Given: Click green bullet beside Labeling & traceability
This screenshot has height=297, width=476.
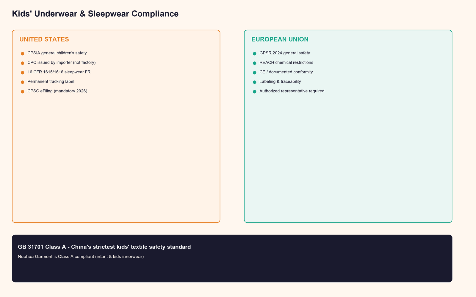Looking at the screenshot, I should click(254, 82).
